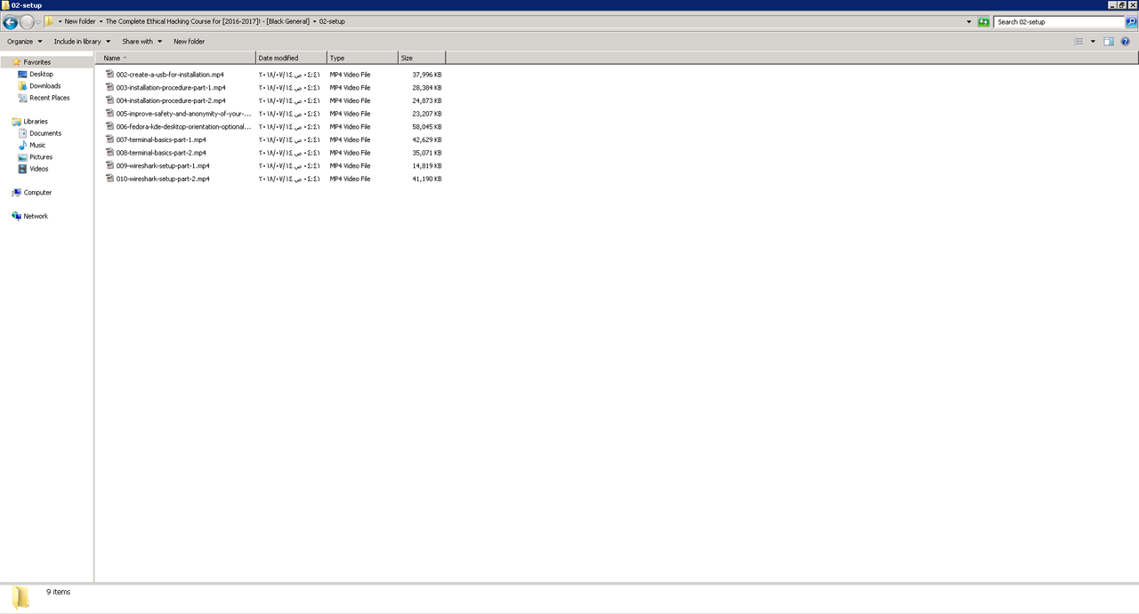Expand the view options dropdown arrow
The image size is (1139, 614).
[1093, 42]
